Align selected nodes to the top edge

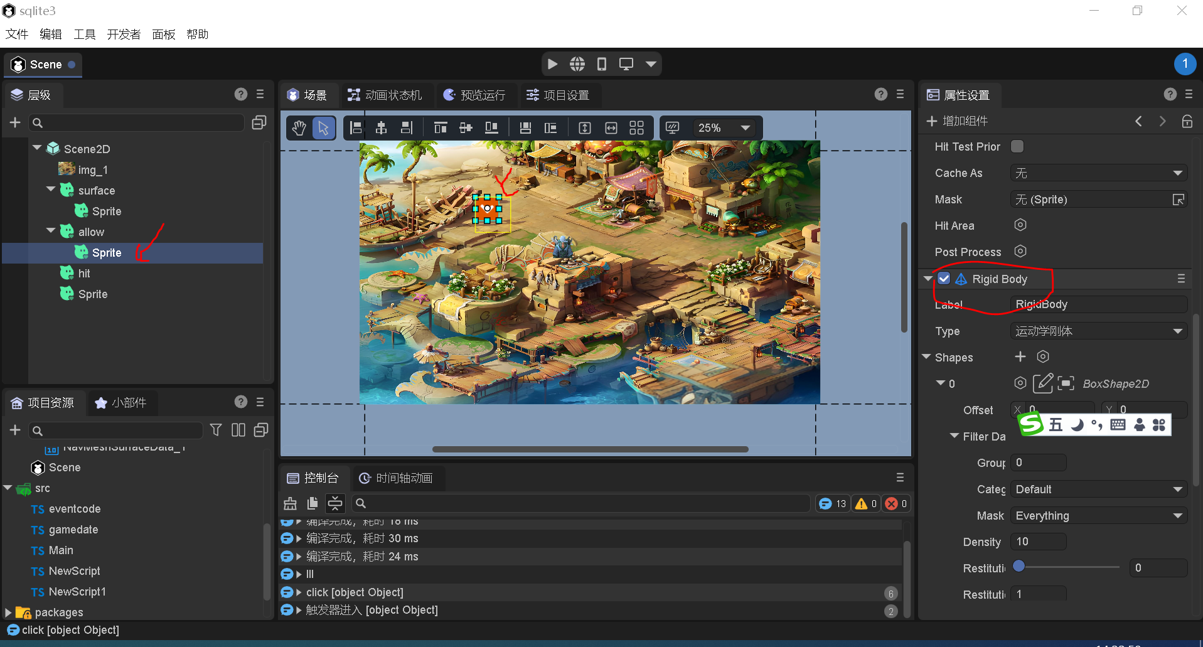[441, 128]
